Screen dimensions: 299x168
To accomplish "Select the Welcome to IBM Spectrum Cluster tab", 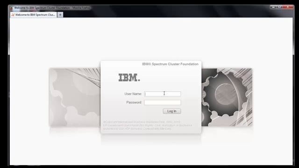I will tap(34, 14).
